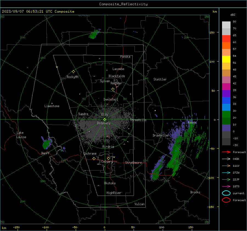The width and height of the screenshot is (247, 231).
Task: Click the red 'forecast' ellipse legend icon
Action: 226,200
